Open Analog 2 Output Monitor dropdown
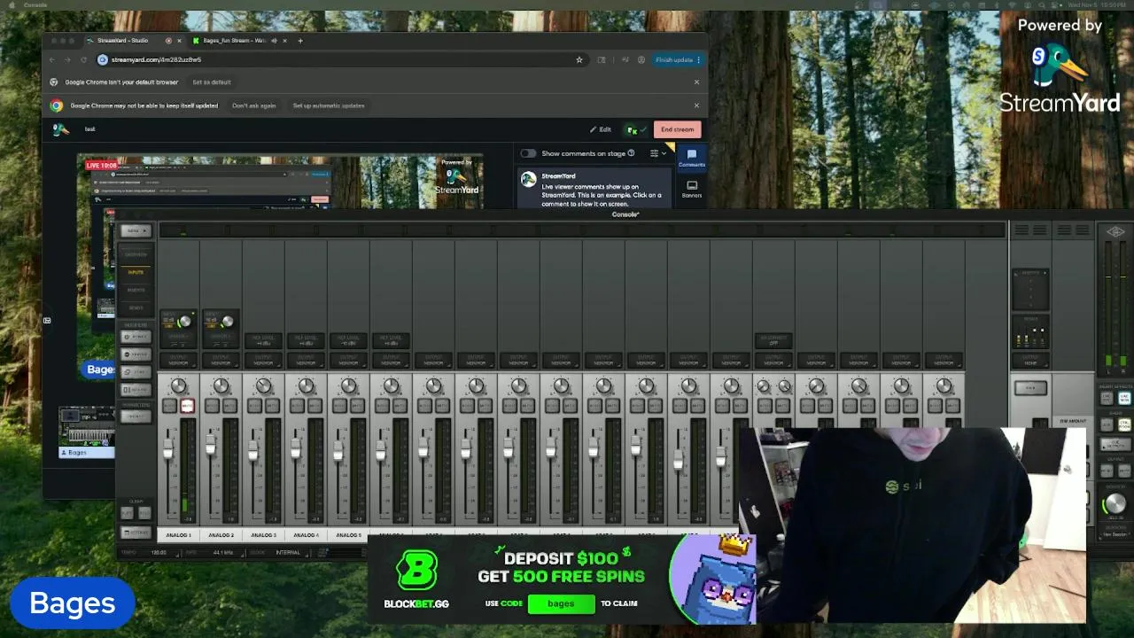 coord(221,360)
